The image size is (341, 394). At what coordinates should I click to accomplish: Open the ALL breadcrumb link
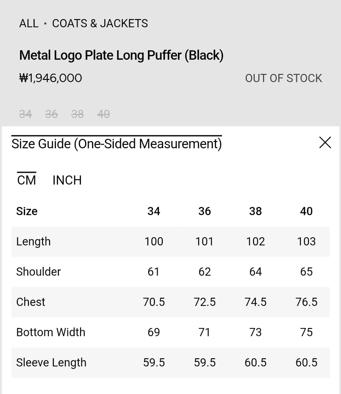pos(29,23)
